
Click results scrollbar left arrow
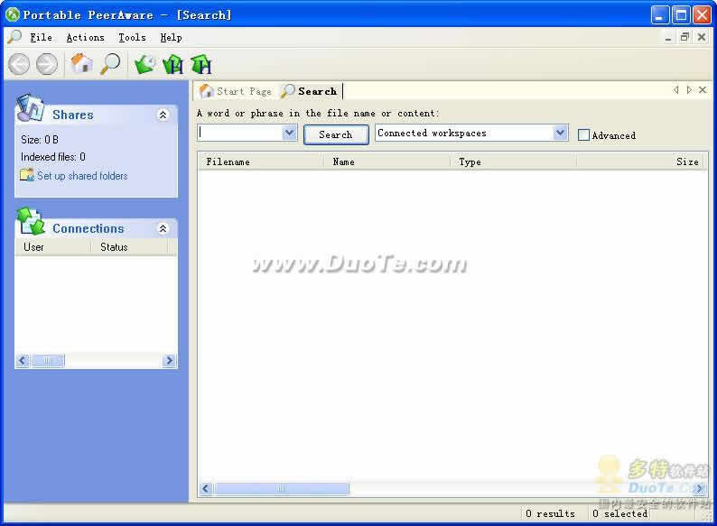pyautogui.click(x=206, y=488)
